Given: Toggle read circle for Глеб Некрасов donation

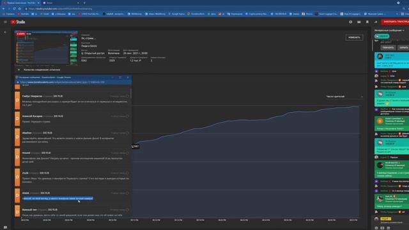Looking at the screenshot, I should point(127,96).
